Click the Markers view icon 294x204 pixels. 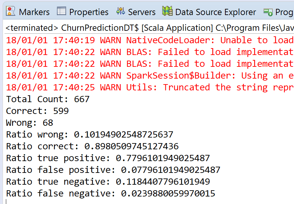pyautogui.click(x=11, y=11)
